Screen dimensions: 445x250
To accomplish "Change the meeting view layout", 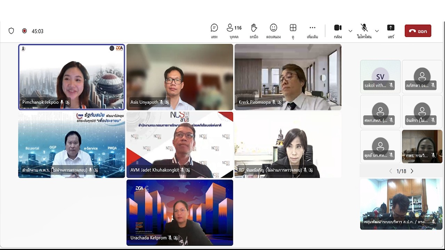I will coord(293,31).
